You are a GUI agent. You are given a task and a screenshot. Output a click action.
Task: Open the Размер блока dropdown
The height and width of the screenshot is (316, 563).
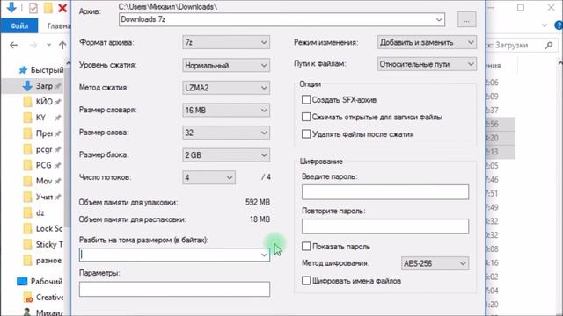point(226,155)
